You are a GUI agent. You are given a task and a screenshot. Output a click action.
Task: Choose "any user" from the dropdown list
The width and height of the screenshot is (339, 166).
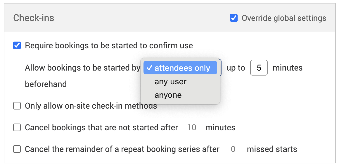[x=170, y=82]
